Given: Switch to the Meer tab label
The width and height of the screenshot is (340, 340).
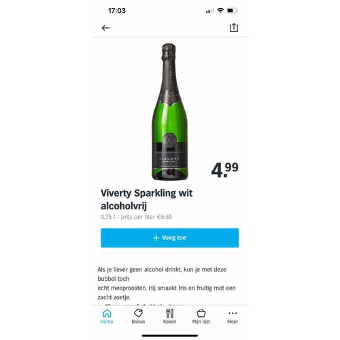Looking at the screenshot, I should (x=233, y=322).
